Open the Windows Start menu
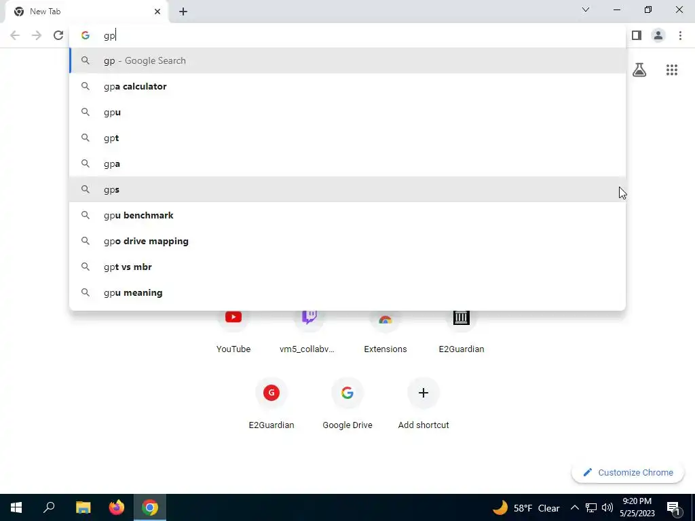This screenshot has width=695, height=521. tap(16, 507)
